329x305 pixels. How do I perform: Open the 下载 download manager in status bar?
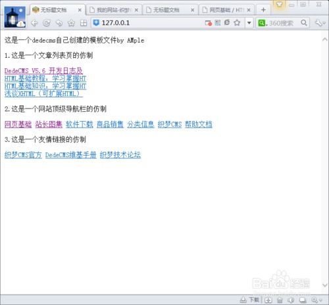(249, 300)
